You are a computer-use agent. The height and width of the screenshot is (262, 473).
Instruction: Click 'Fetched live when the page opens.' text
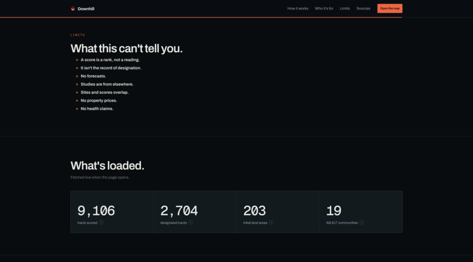(100, 178)
